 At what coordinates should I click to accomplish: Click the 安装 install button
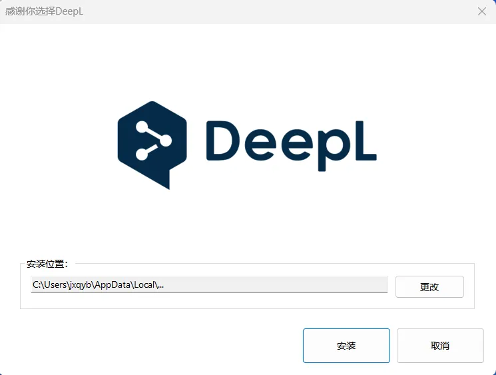[346, 346]
